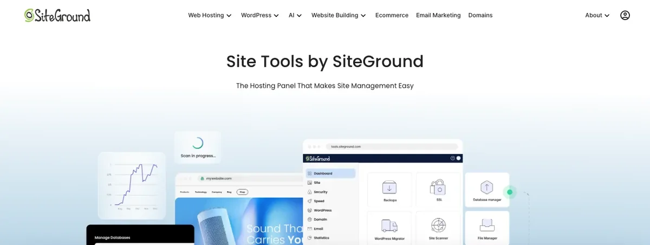Click the Site Scanner radar tile
The width and height of the screenshot is (650, 245).
pyautogui.click(x=438, y=228)
